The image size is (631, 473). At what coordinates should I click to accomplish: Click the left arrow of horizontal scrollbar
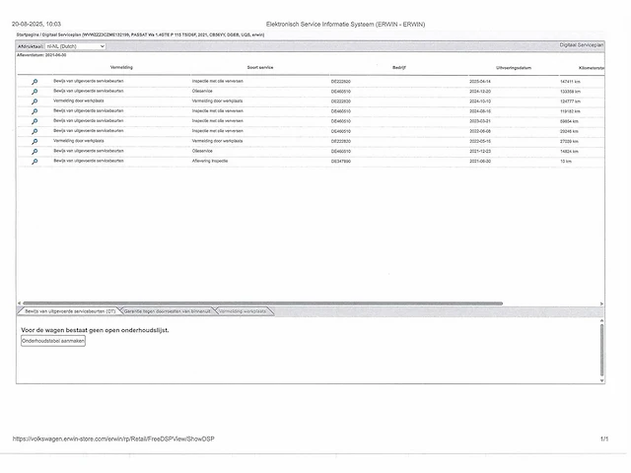pyautogui.click(x=19, y=304)
